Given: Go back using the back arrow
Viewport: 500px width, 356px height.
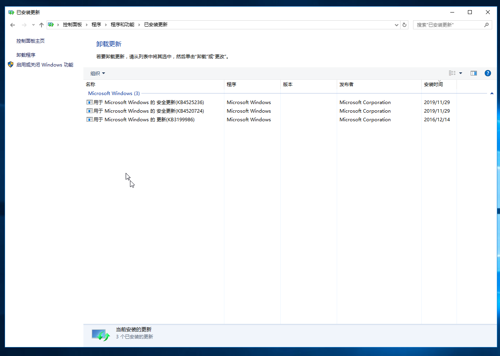Looking at the screenshot, I should [x=13, y=25].
